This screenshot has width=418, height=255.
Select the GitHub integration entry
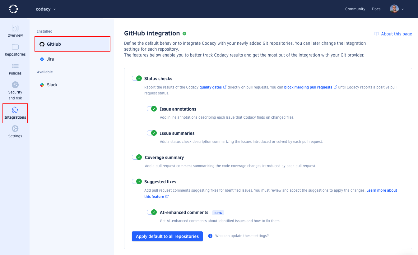[x=72, y=44]
